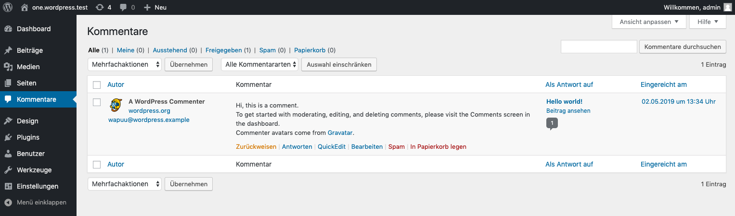The image size is (735, 216).
Task: Click the plus icon next to Neu
Action: click(x=147, y=7)
